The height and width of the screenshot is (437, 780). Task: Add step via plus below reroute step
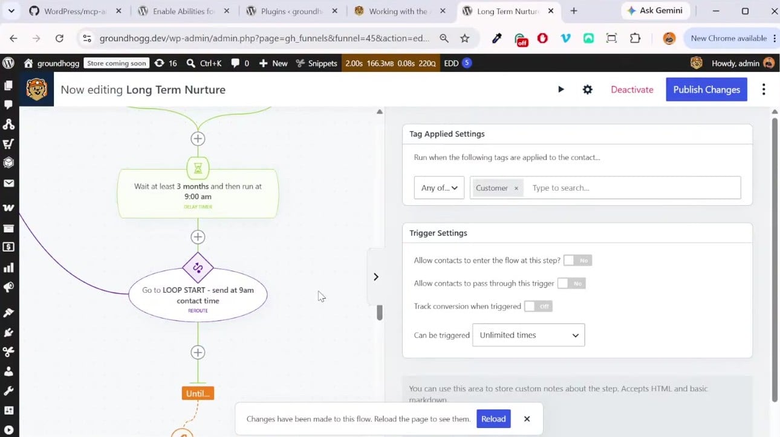(198, 352)
